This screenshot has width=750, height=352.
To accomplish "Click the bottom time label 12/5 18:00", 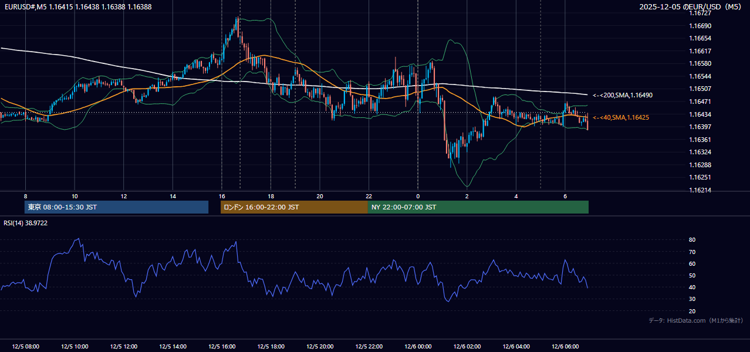I will (x=271, y=347).
